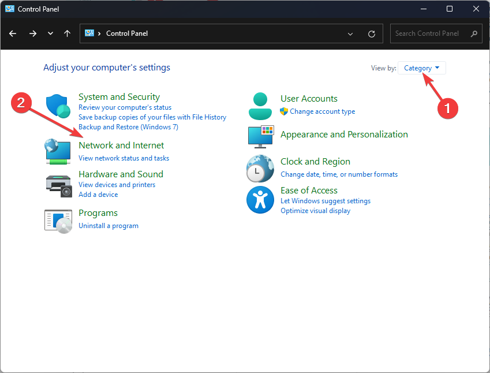Click the System and Security shield icon
This screenshot has width=490, height=373.
58,106
